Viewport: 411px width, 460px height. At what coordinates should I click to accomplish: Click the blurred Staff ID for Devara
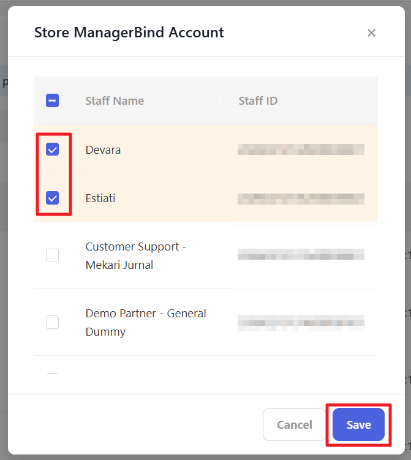coord(301,149)
